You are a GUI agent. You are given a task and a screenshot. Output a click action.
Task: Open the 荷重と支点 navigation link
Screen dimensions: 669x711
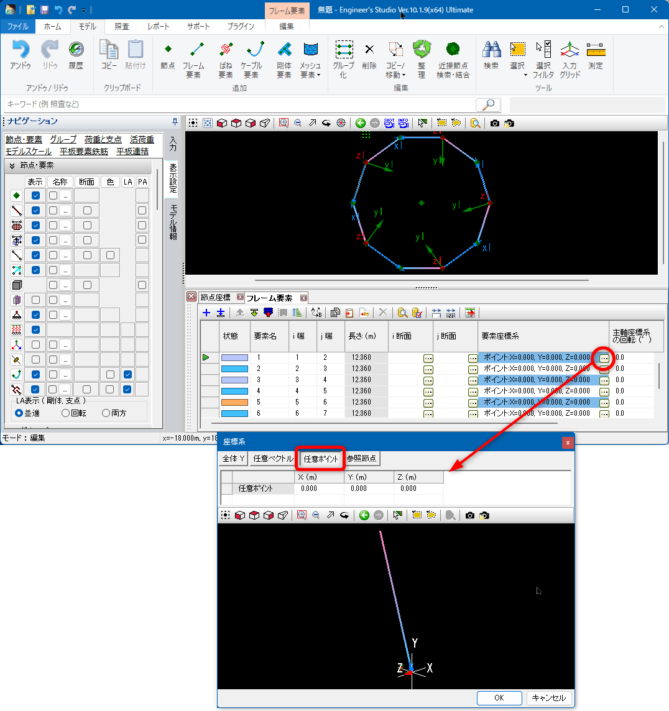pos(103,140)
